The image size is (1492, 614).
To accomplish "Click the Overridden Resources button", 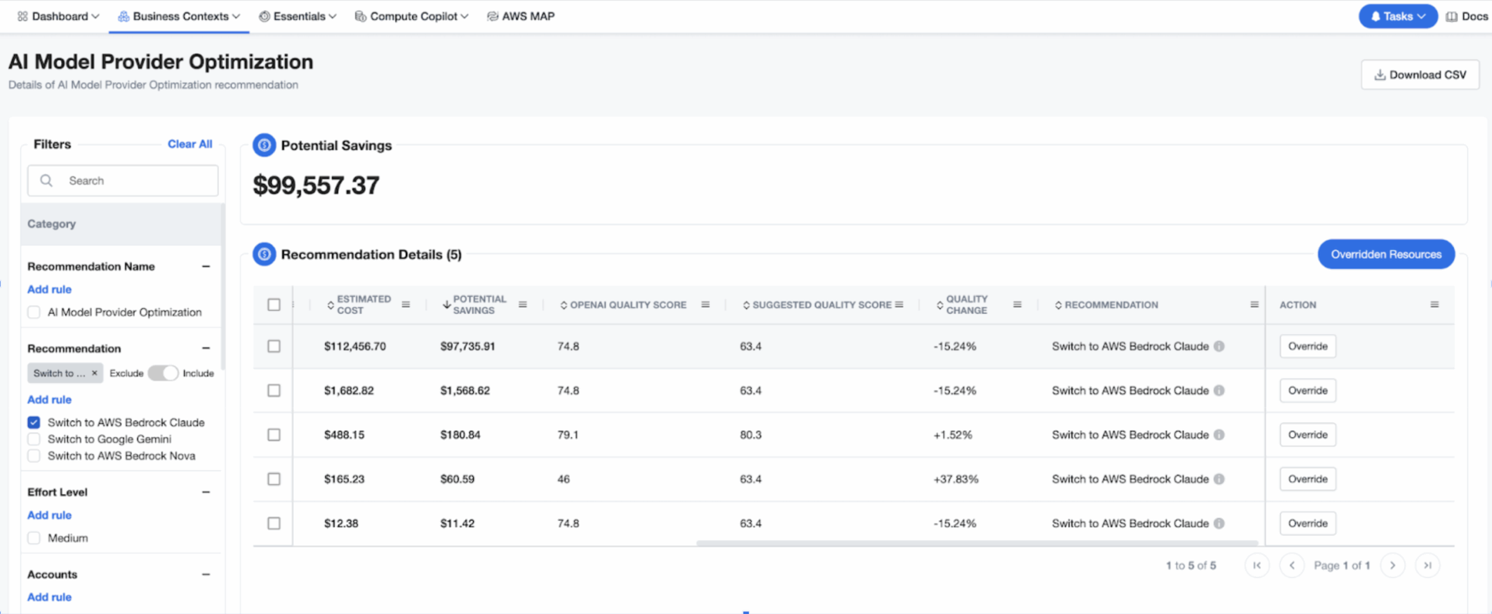I will [x=1387, y=254].
